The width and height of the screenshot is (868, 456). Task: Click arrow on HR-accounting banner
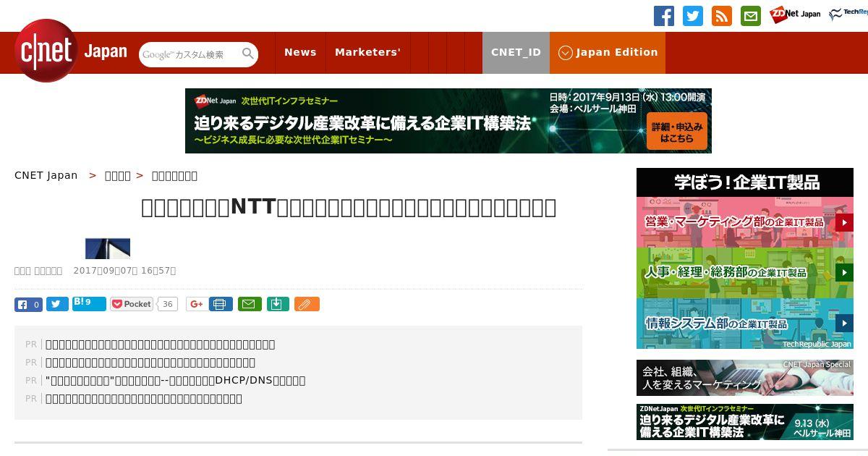click(x=844, y=273)
